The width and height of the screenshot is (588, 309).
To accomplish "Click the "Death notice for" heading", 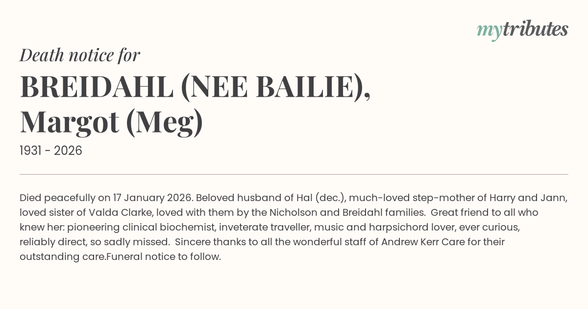I will (80, 55).
